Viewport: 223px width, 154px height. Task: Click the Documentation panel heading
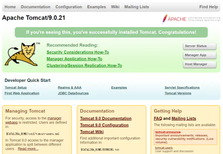(x=97, y=111)
